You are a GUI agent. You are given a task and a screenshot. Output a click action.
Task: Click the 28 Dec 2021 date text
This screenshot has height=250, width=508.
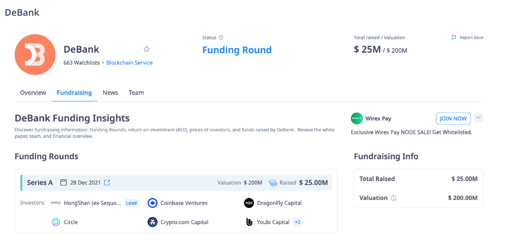85,183
